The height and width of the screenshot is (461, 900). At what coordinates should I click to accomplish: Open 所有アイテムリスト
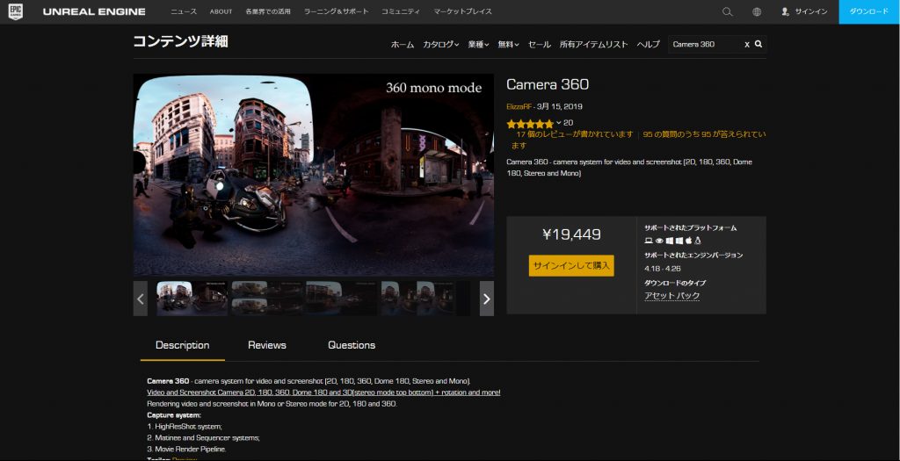coord(594,44)
